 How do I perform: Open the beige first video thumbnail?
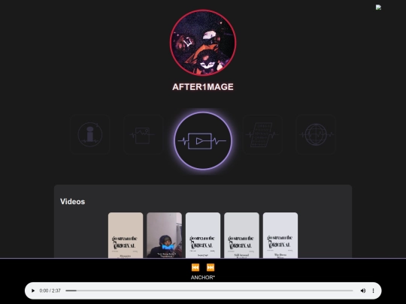[x=126, y=235]
